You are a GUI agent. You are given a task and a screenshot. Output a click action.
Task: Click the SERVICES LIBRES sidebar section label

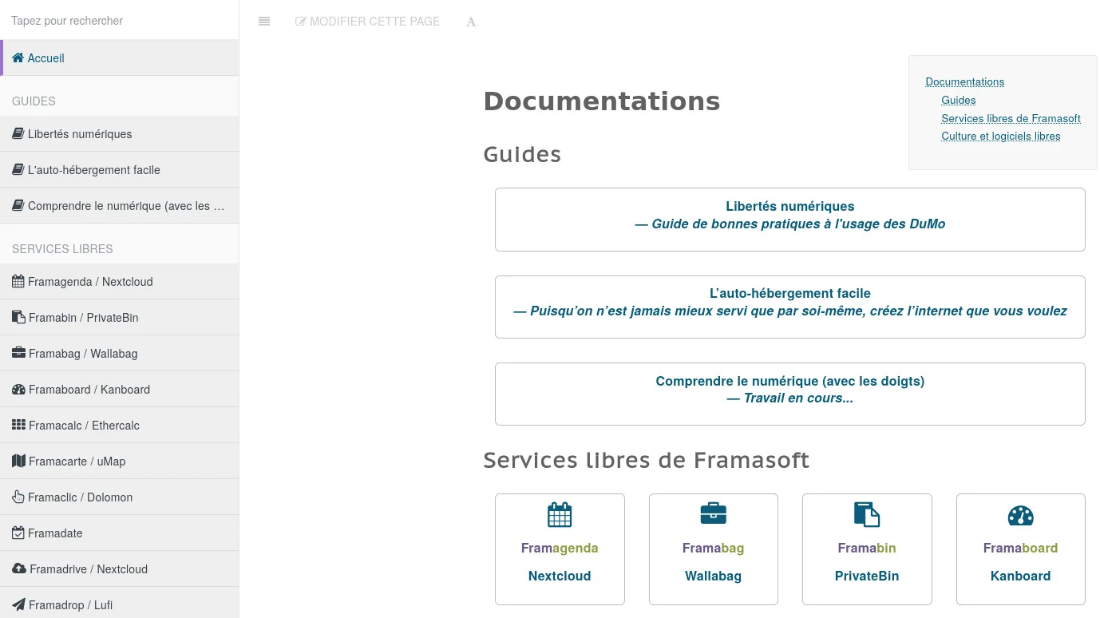point(62,249)
